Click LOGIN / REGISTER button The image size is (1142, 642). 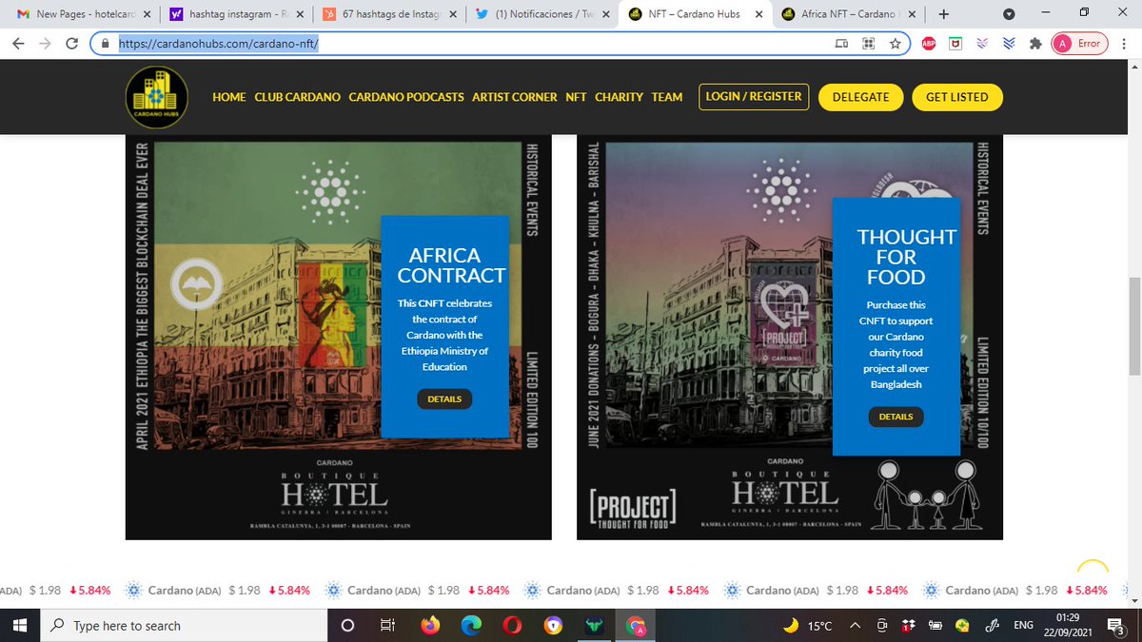(754, 96)
